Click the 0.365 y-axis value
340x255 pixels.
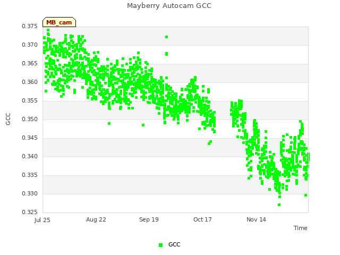click(x=30, y=64)
